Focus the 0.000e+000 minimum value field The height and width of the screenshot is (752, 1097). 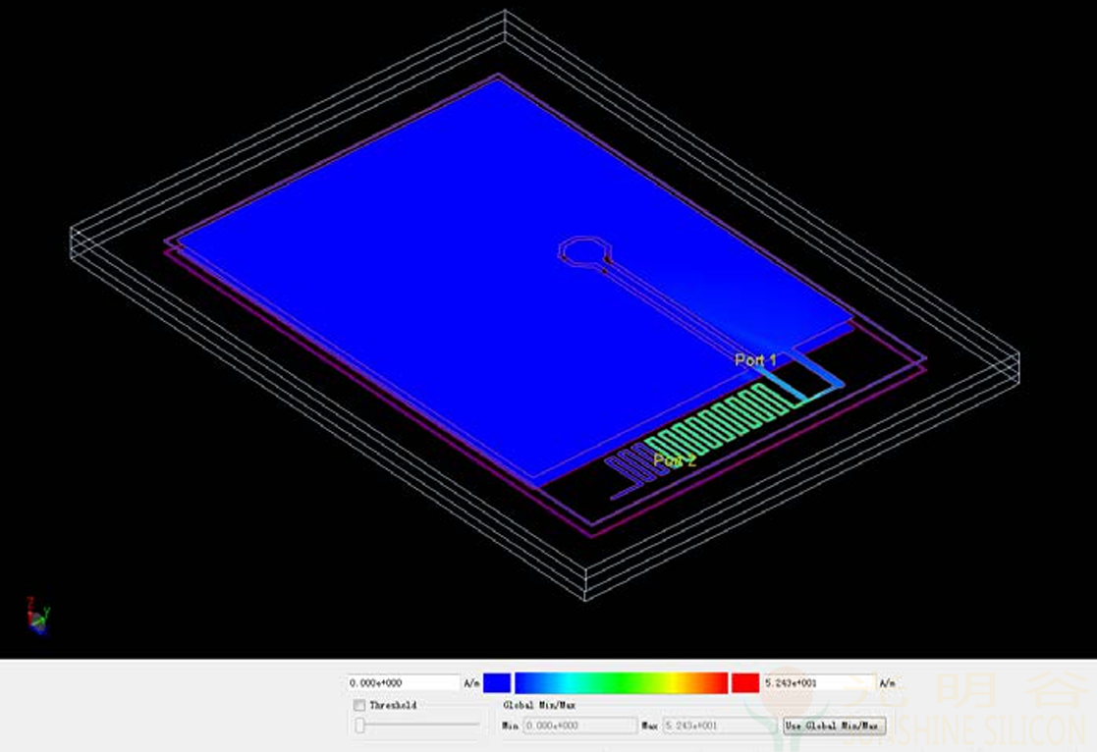click(404, 682)
